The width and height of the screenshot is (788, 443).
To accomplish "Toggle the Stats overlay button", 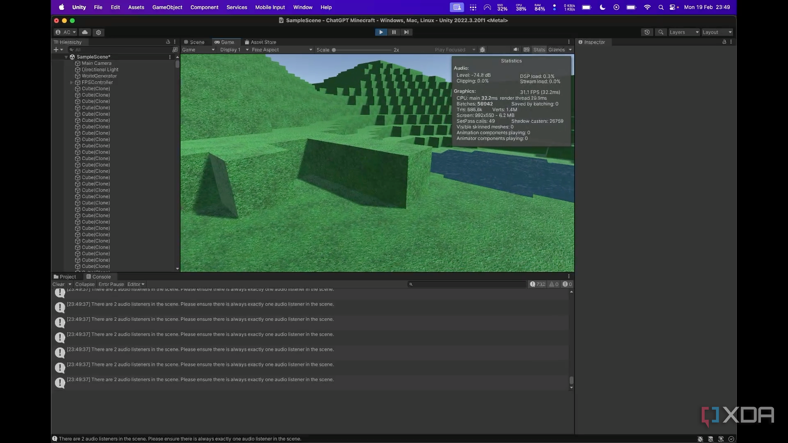I will [539, 50].
